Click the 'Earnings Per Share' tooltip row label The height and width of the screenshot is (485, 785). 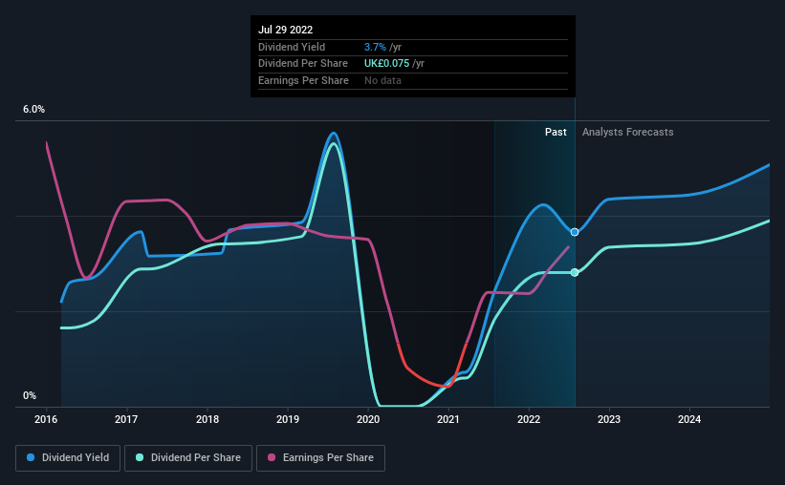303,80
